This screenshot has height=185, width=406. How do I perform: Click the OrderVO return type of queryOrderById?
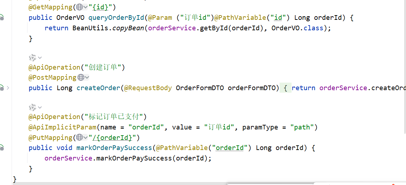click(70, 18)
